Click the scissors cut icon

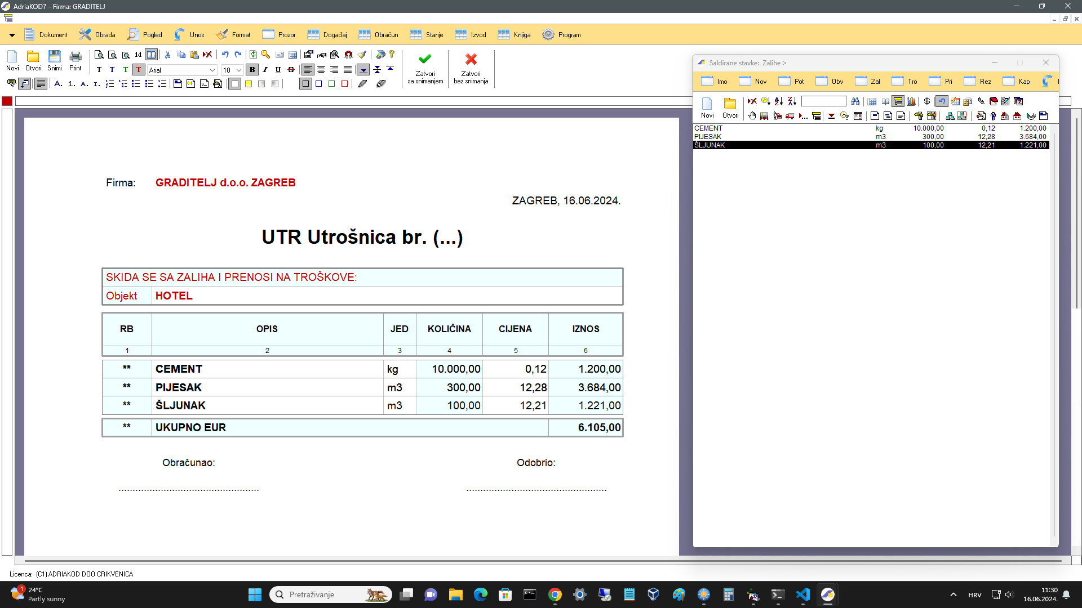point(167,55)
